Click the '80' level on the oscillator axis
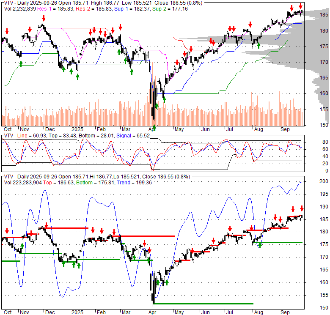The width and height of the screenshot is (330, 315). (325, 142)
